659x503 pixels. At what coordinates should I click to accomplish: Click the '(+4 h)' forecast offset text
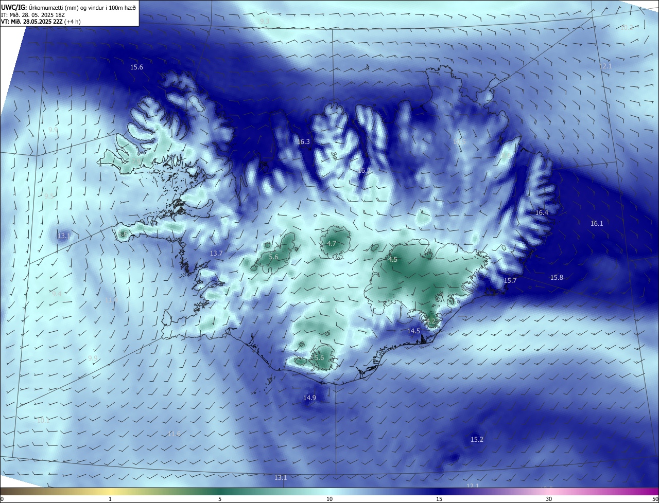(72, 22)
